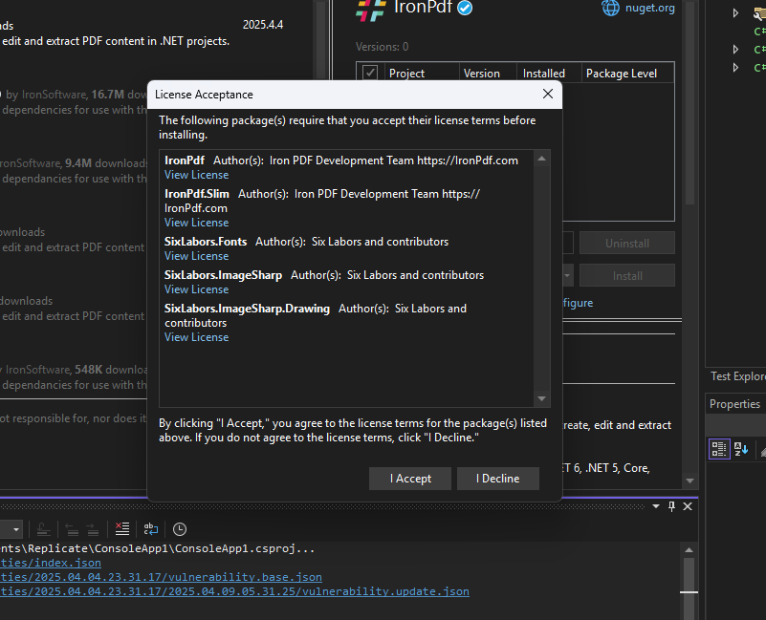Switch to the Test Explorer tab
The width and height of the screenshot is (766, 620).
click(737, 376)
